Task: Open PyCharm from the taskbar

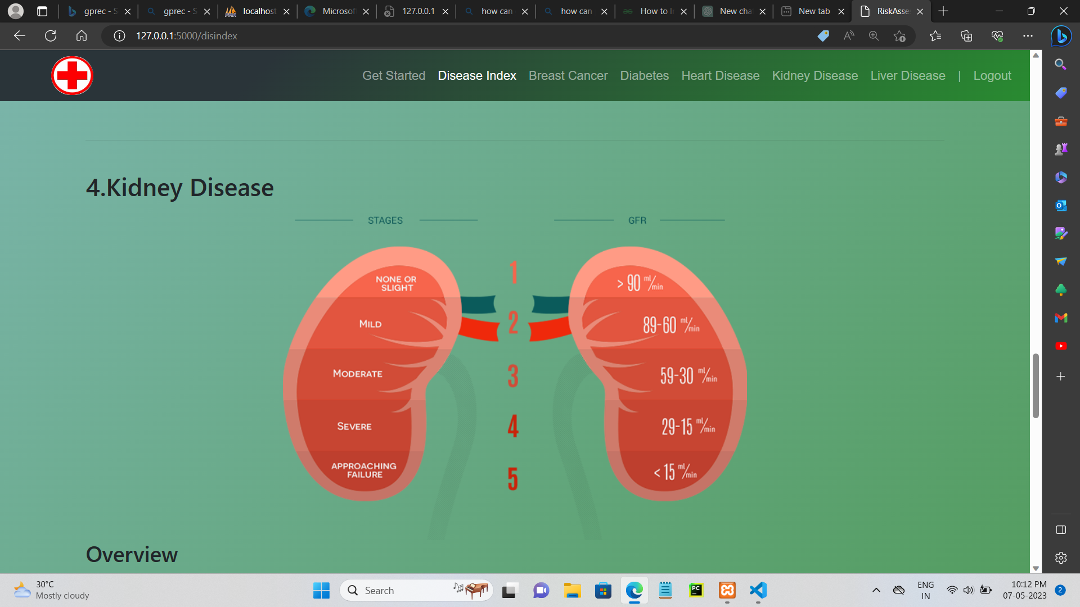Action: 696,590
